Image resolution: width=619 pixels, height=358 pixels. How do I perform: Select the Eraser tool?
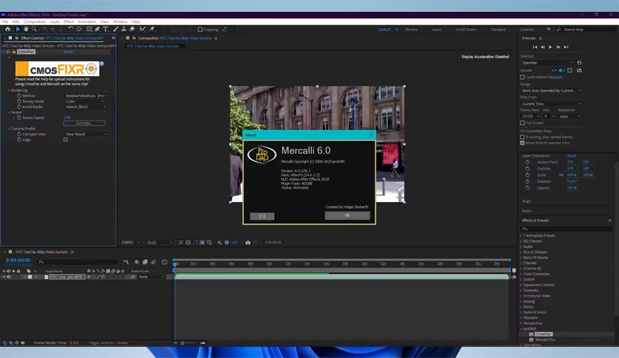coord(132,29)
